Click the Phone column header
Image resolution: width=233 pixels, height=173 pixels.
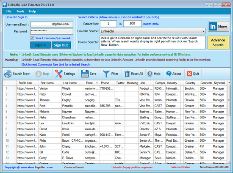pos(107,83)
